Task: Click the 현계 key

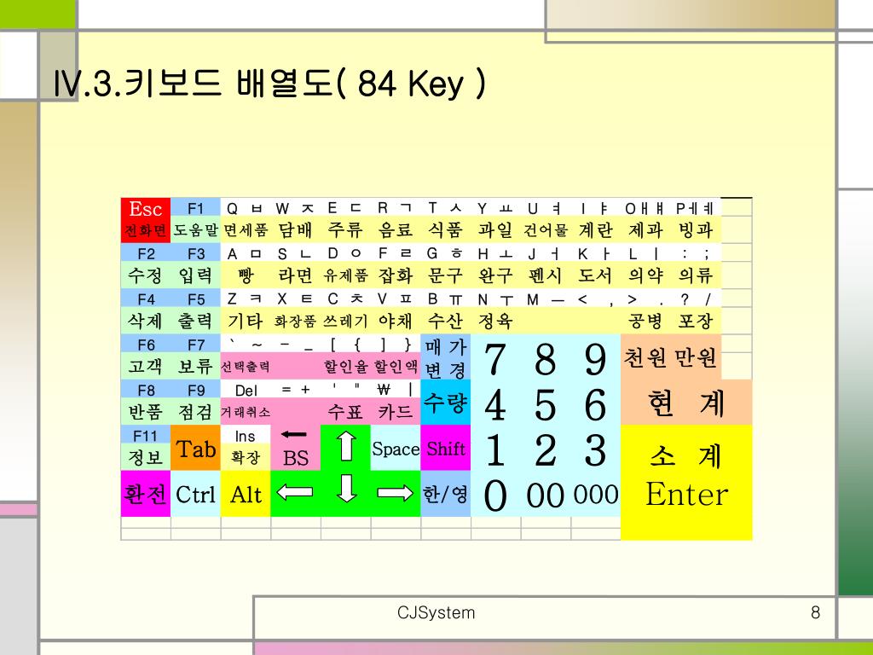Action: click(686, 403)
